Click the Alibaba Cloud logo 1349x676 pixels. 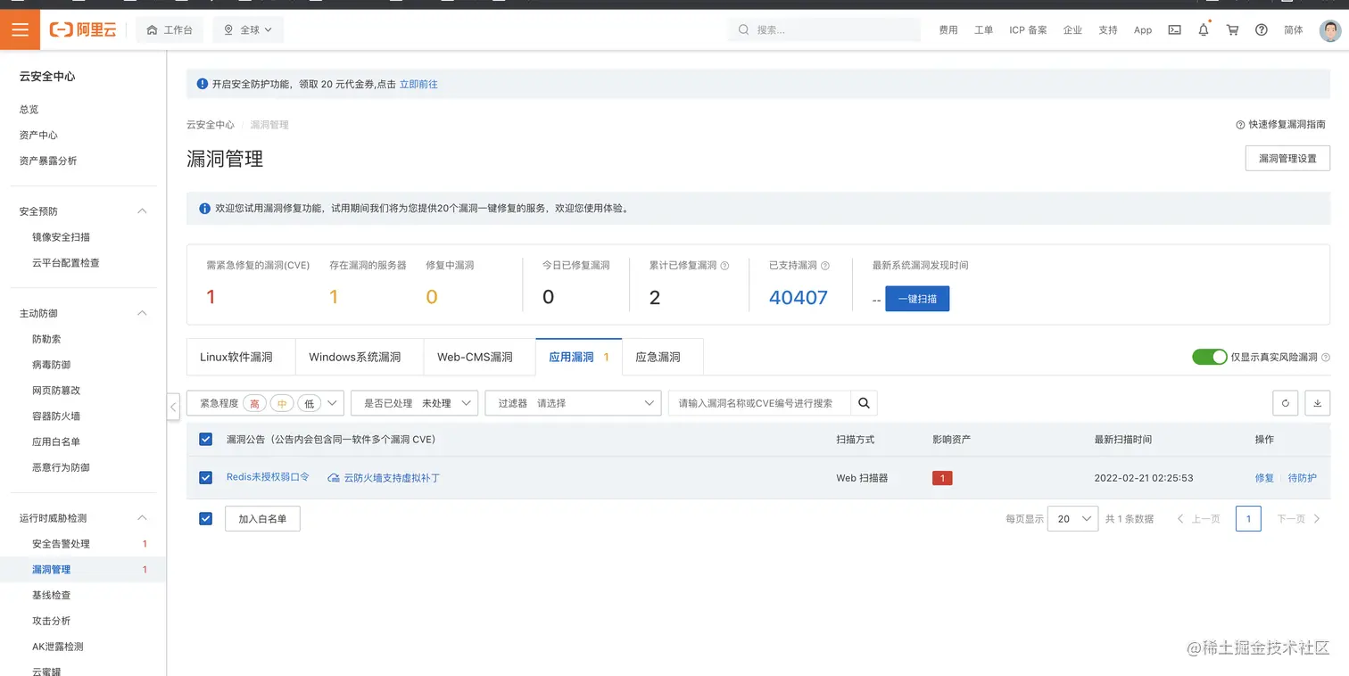(84, 30)
